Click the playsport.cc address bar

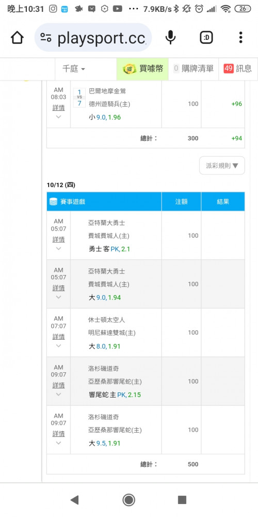tap(93, 38)
